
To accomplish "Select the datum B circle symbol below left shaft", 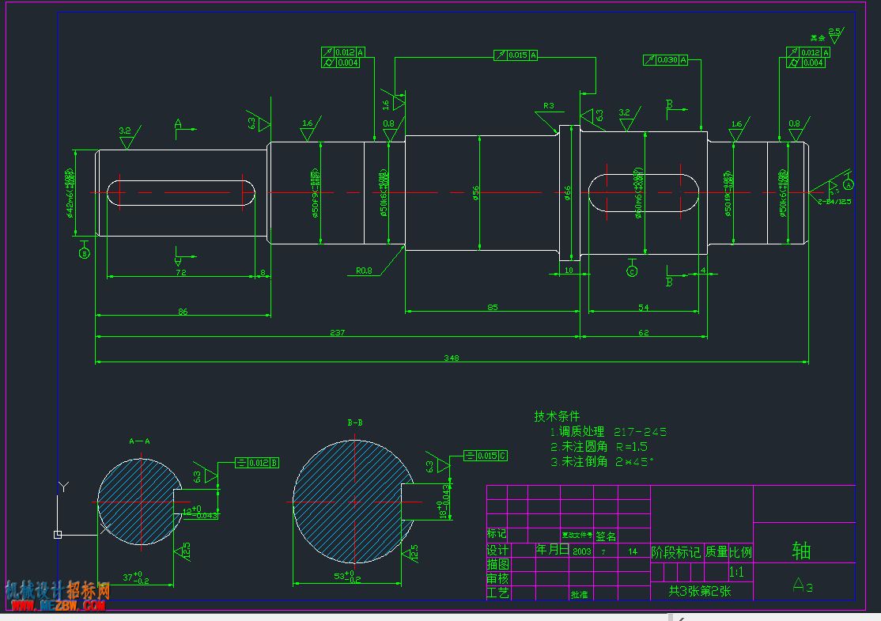I will coord(85,253).
